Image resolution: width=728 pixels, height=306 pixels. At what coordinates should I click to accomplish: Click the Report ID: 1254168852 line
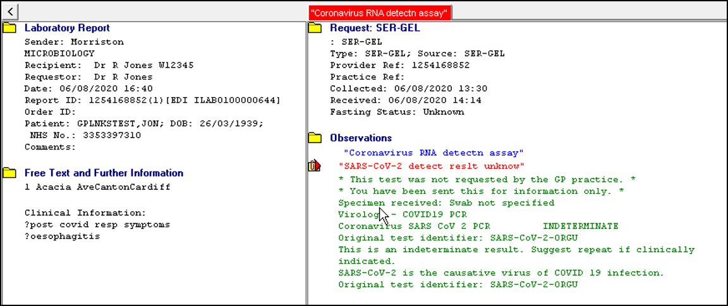(x=152, y=100)
